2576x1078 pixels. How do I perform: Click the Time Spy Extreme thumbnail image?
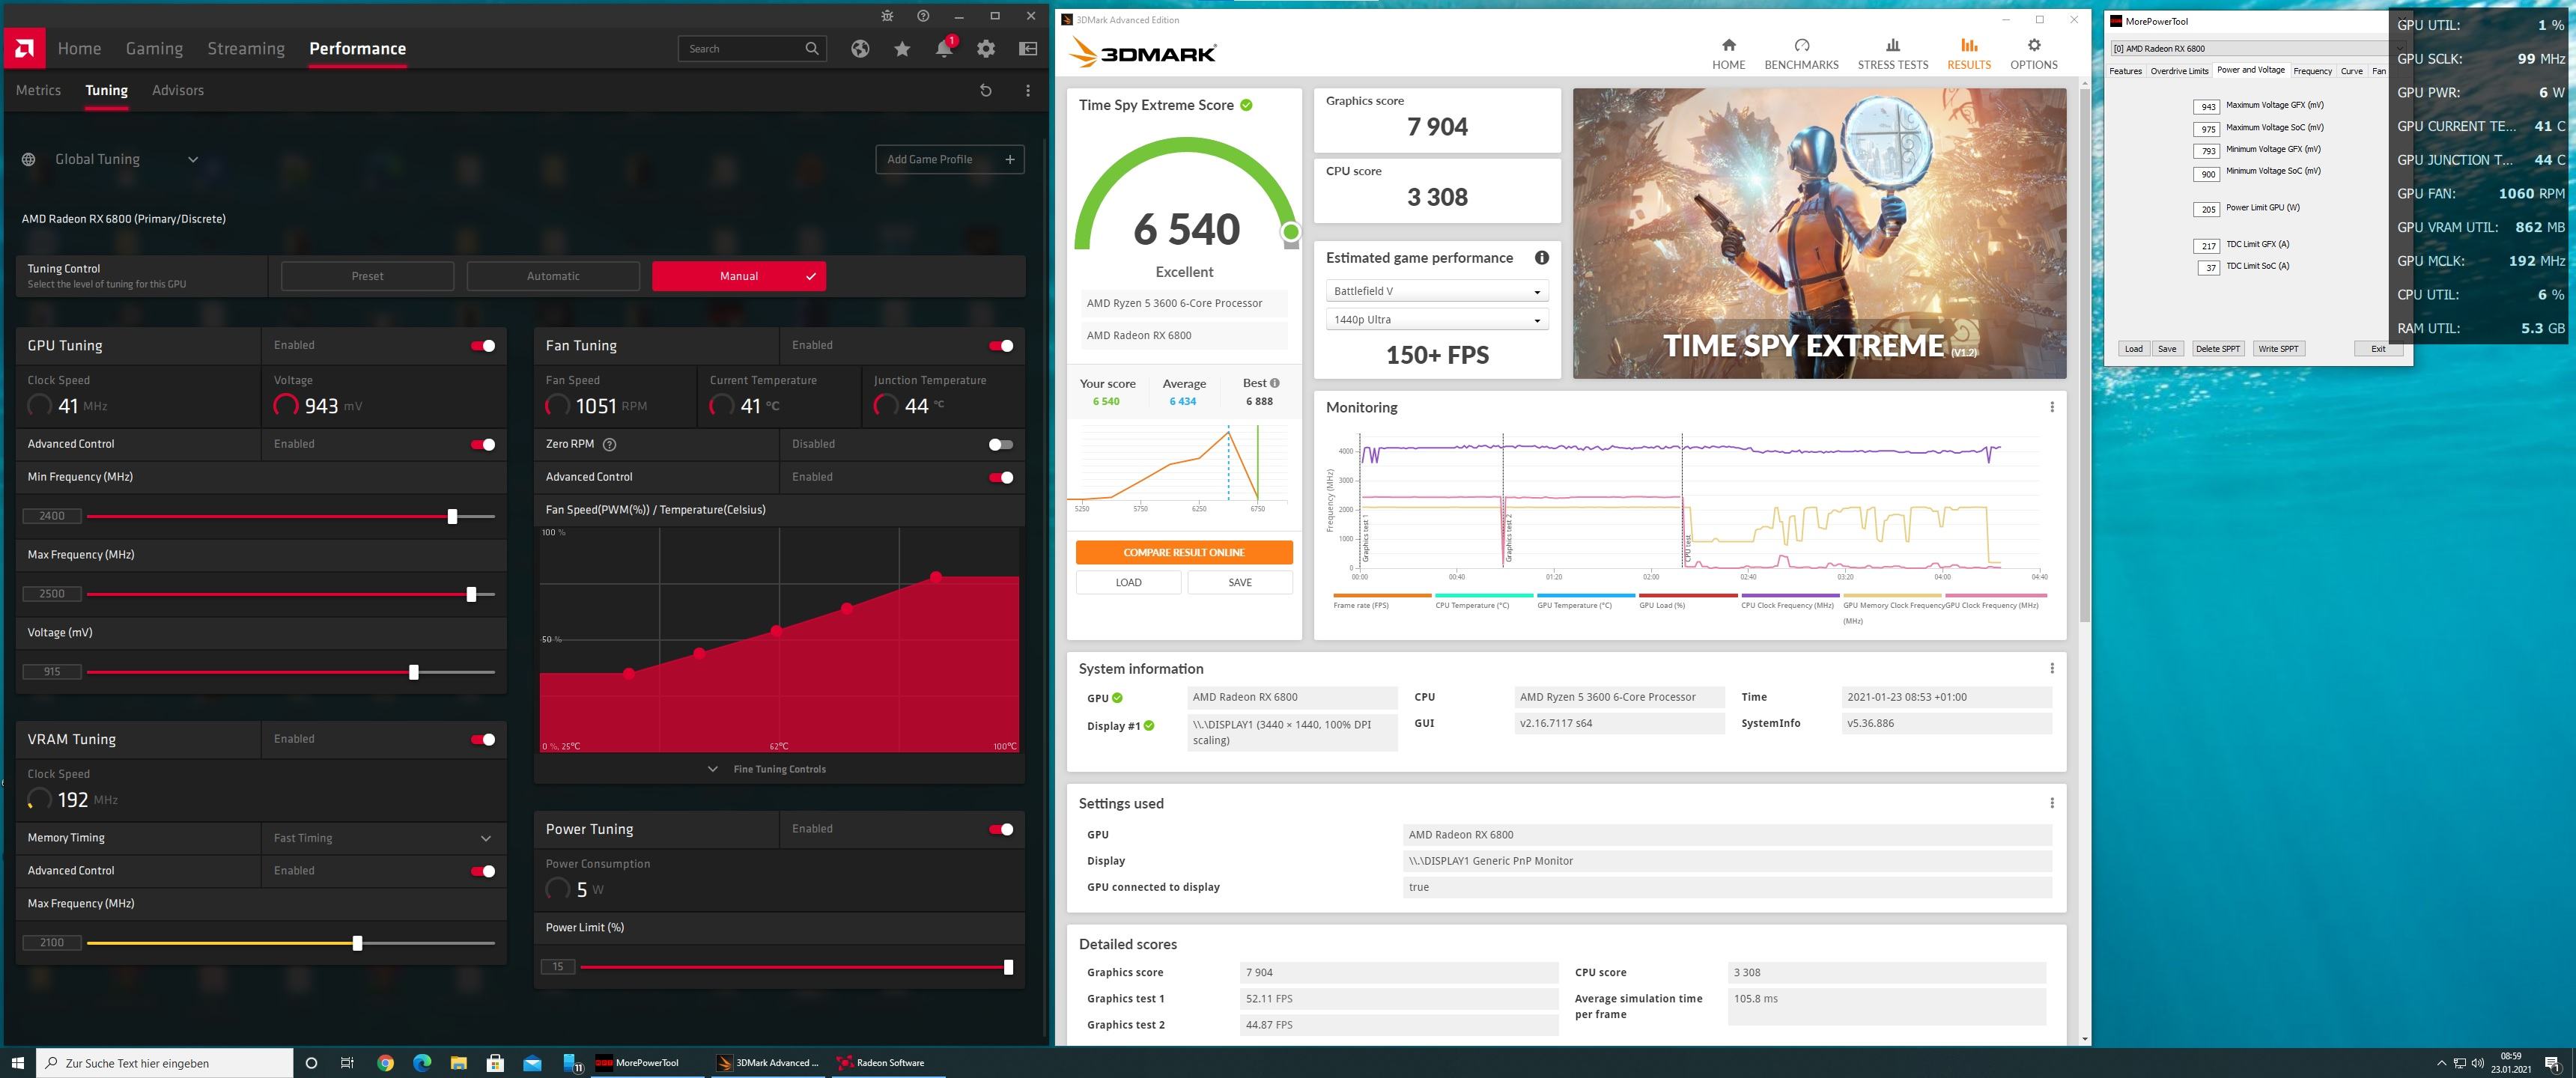(1819, 233)
